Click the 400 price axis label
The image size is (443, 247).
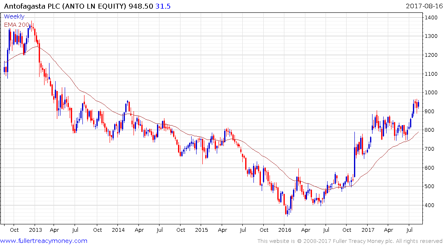429,205
